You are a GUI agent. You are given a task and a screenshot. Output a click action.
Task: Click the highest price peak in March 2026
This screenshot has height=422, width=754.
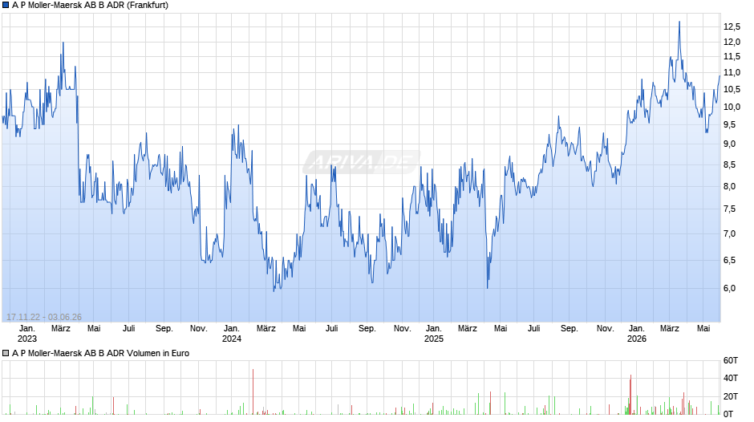pyautogui.click(x=679, y=22)
